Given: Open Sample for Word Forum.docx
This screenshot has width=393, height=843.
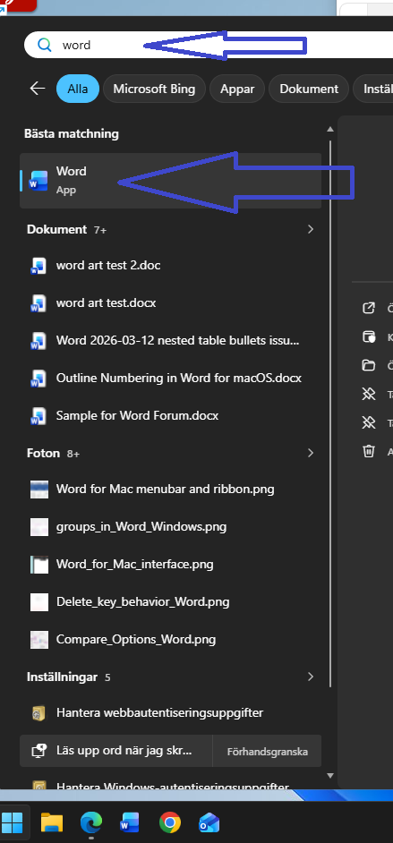Looking at the screenshot, I should (170, 416).
